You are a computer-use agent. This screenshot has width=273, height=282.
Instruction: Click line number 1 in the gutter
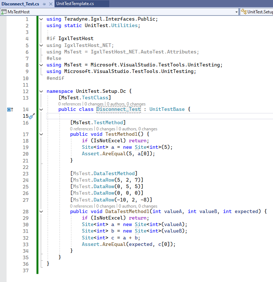(x=27, y=19)
